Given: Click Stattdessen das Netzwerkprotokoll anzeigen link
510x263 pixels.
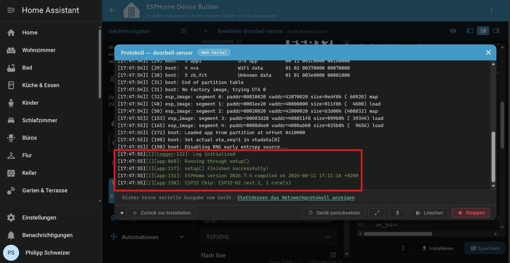Looking at the screenshot, I should pyautogui.click(x=296, y=197).
